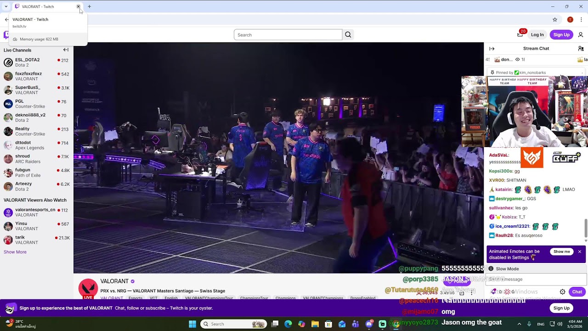Open tarik VALORANT channel

(x=37, y=240)
